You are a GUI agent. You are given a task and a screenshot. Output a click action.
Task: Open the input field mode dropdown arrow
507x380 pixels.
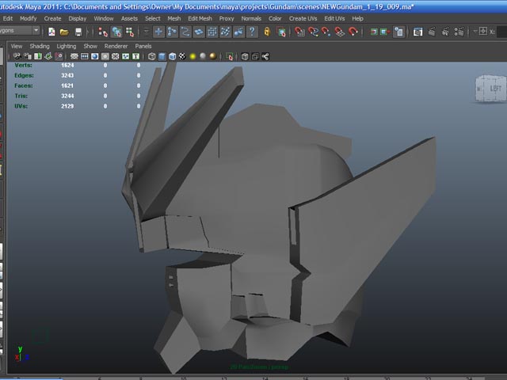coord(475,32)
